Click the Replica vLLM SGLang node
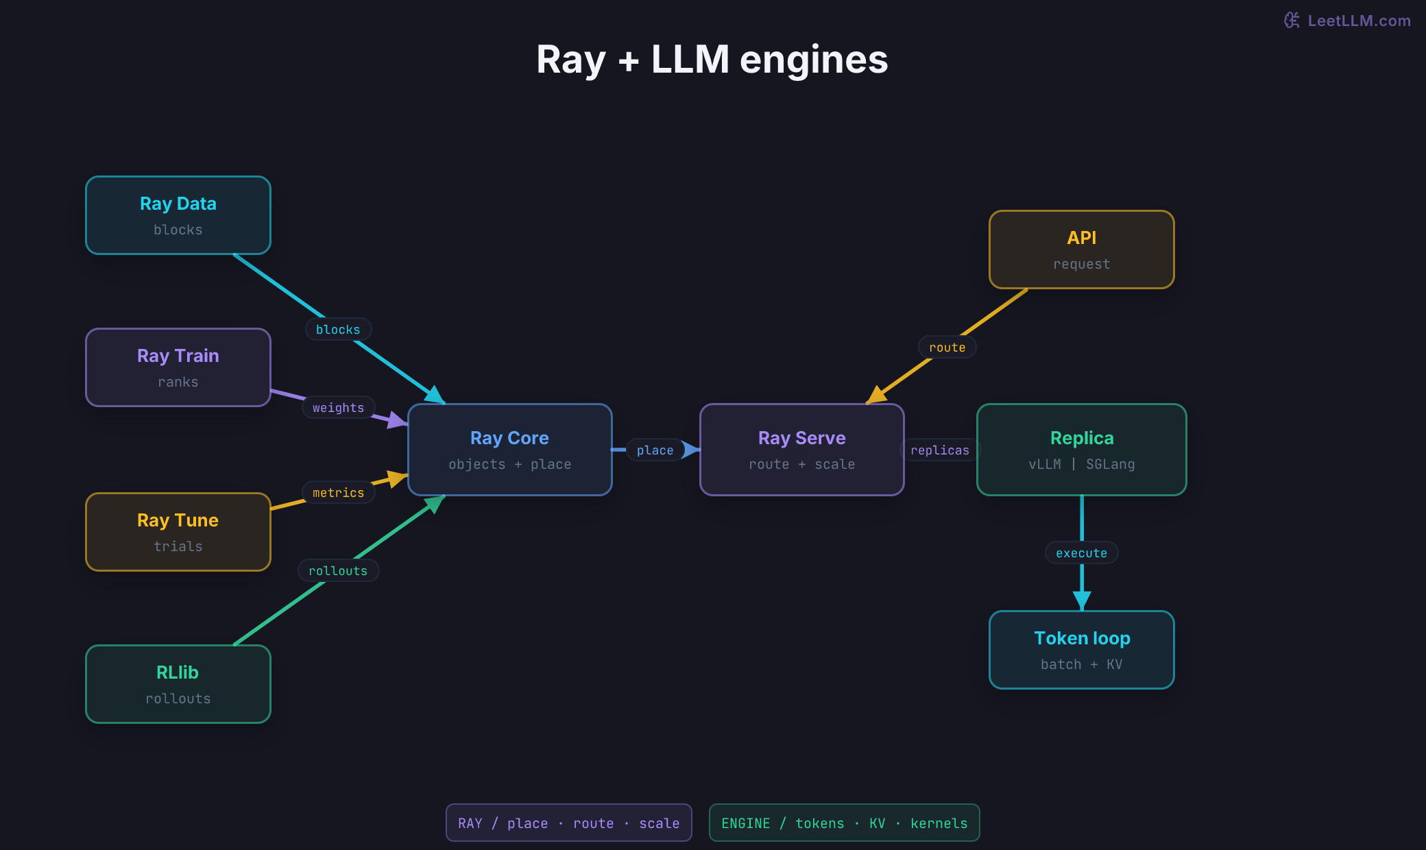1426x850 pixels. [1082, 450]
